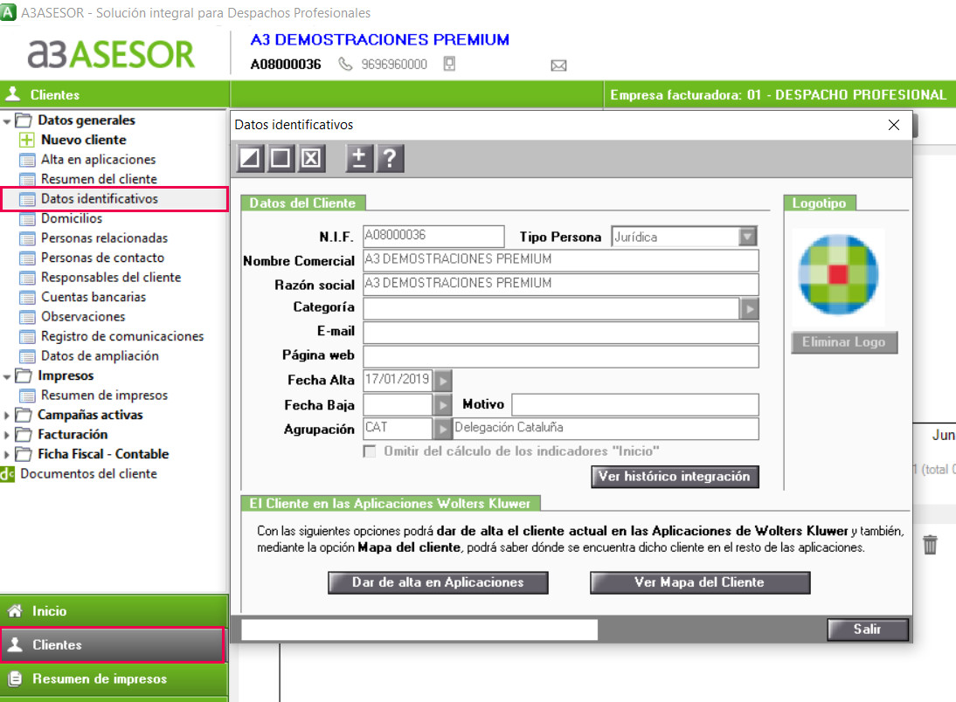Open the Tipo Persona dropdown
The height and width of the screenshot is (702, 956).
747,237
